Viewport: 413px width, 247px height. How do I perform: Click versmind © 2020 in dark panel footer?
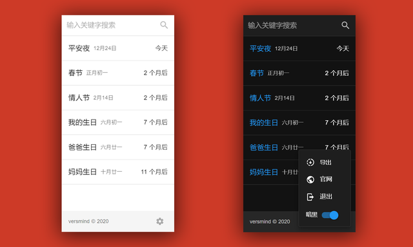270,221
